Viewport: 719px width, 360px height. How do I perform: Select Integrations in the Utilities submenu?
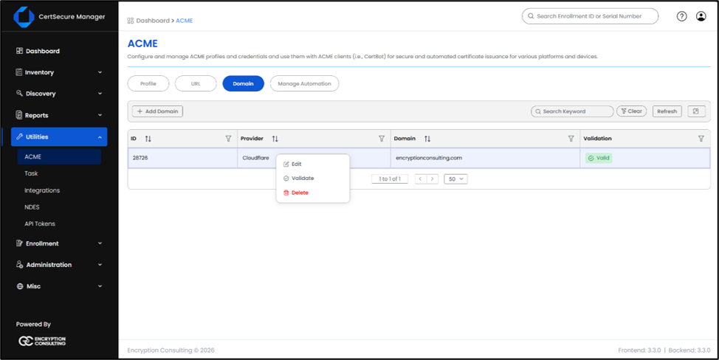click(x=42, y=190)
